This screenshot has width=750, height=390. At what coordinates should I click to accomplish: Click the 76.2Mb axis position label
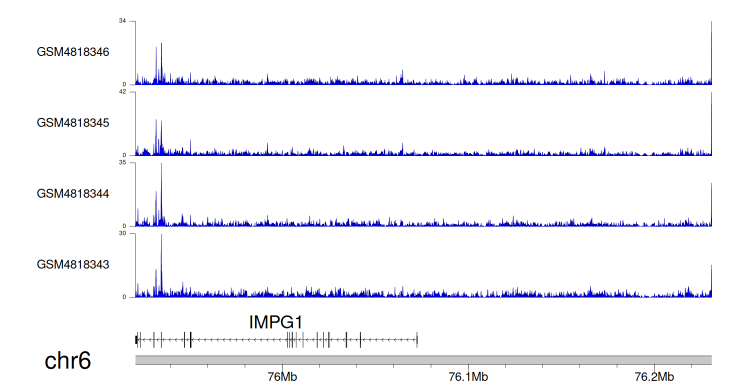[x=654, y=376]
